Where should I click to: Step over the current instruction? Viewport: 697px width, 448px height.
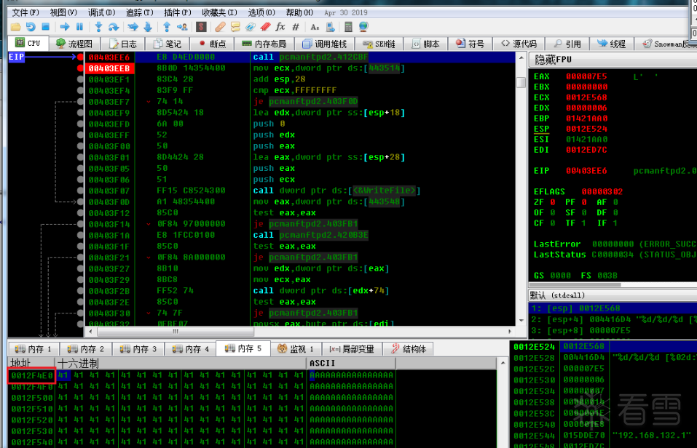tap(114, 27)
